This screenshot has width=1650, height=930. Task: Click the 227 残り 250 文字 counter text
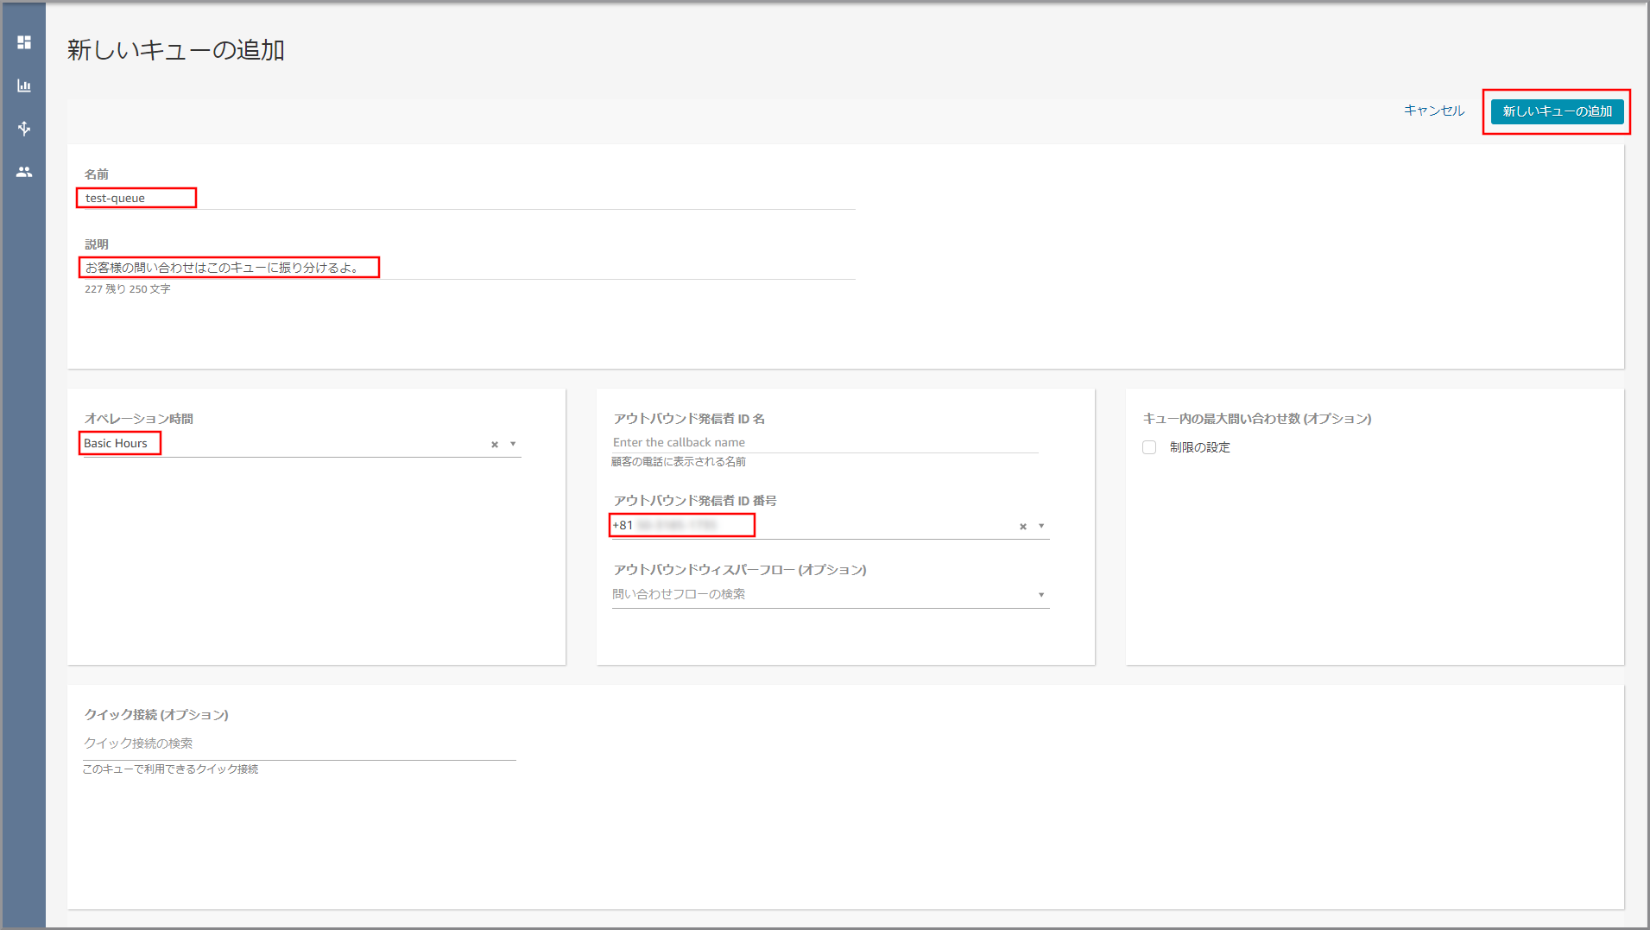tap(128, 289)
